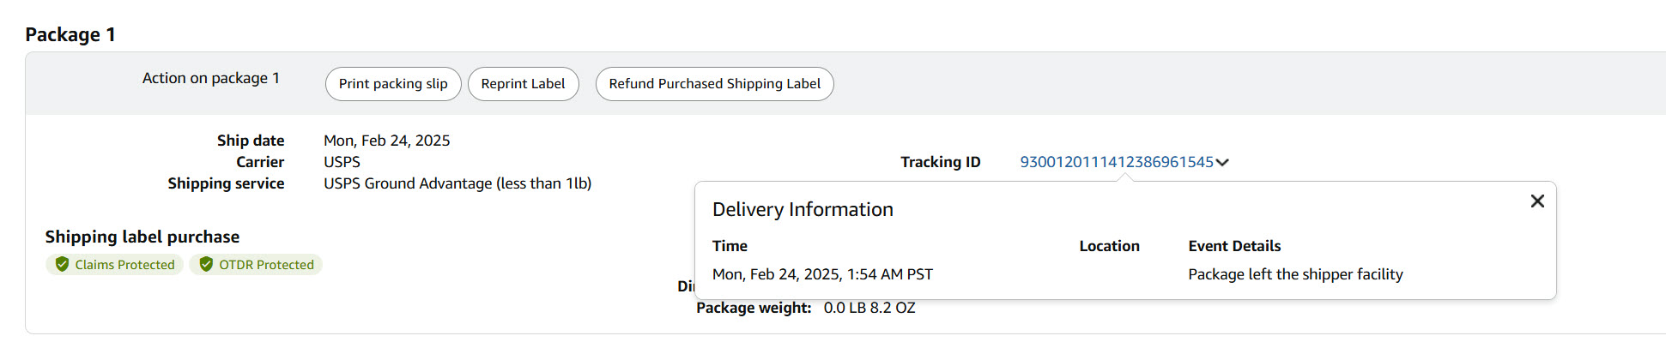Click the package weight value
This screenshot has width=1666, height=342.
coord(869,308)
